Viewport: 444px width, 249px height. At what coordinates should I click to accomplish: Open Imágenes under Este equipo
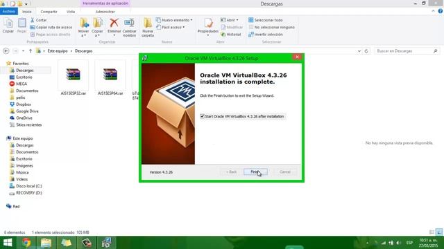[x=24, y=165]
